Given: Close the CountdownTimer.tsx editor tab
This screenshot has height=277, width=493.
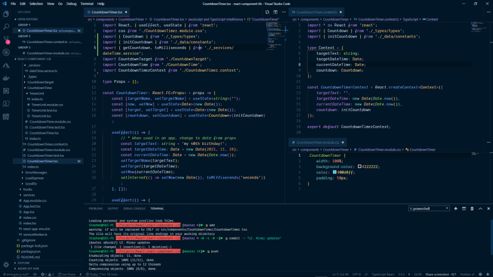Looking at the screenshot, I should pyautogui.click(x=126, y=12).
